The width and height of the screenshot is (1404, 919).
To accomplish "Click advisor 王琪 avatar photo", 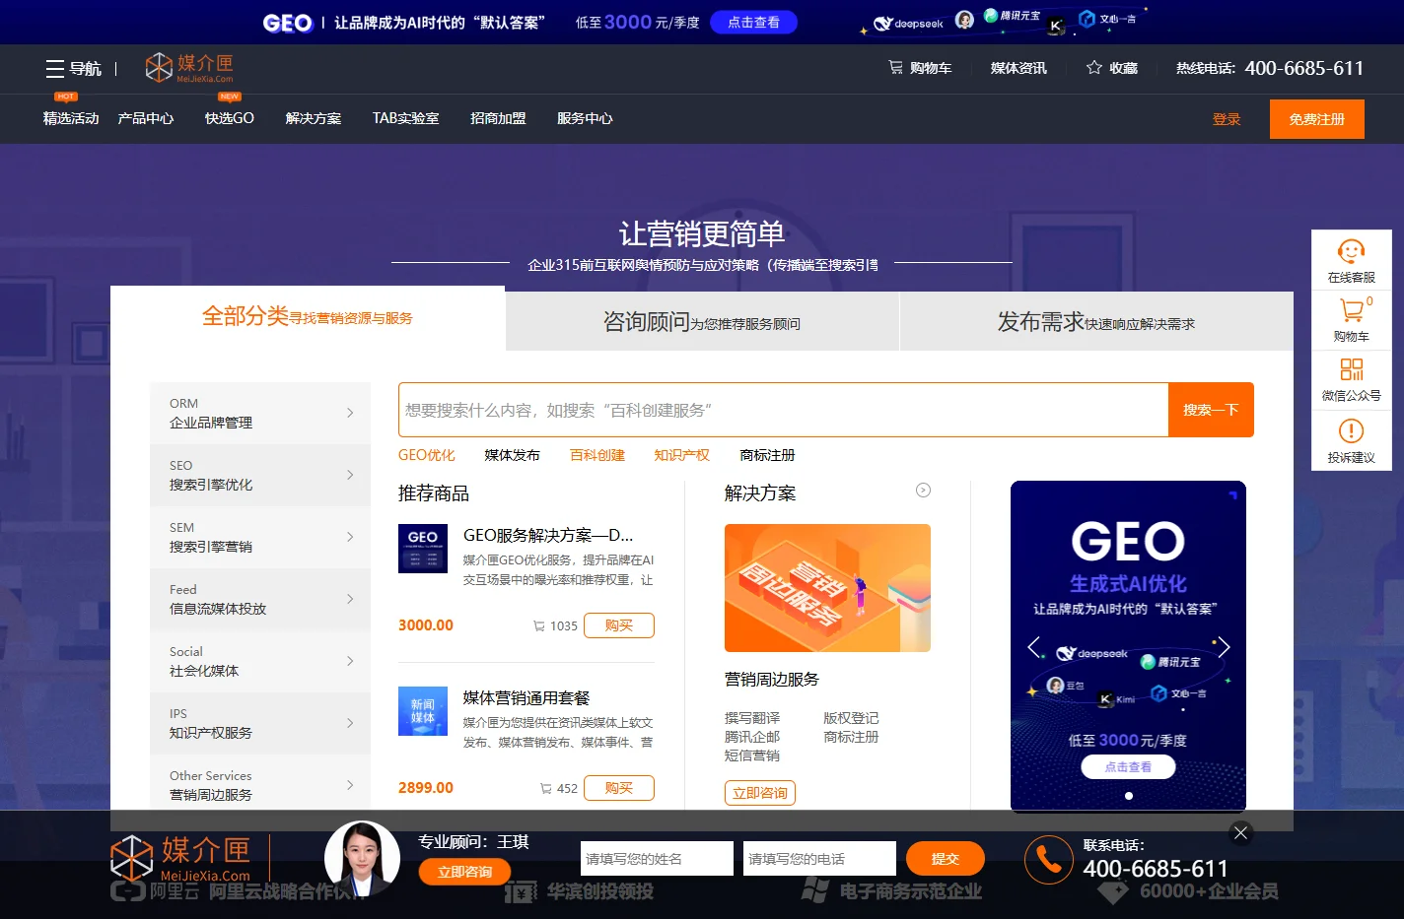I will (362, 858).
